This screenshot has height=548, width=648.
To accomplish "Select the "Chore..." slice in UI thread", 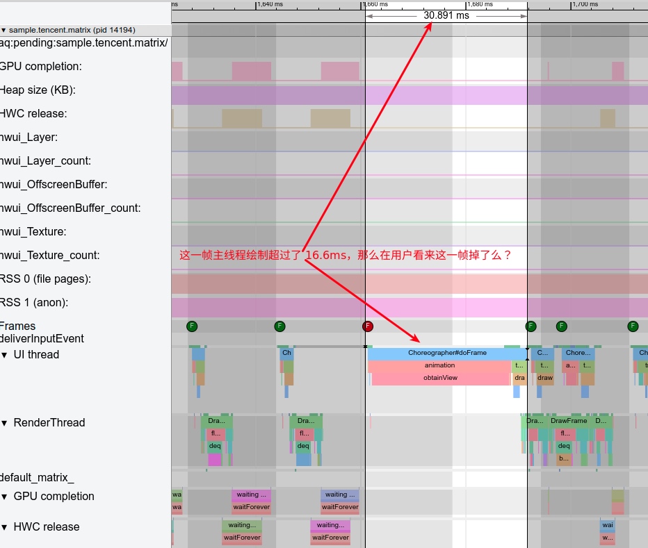I will coord(577,353).
